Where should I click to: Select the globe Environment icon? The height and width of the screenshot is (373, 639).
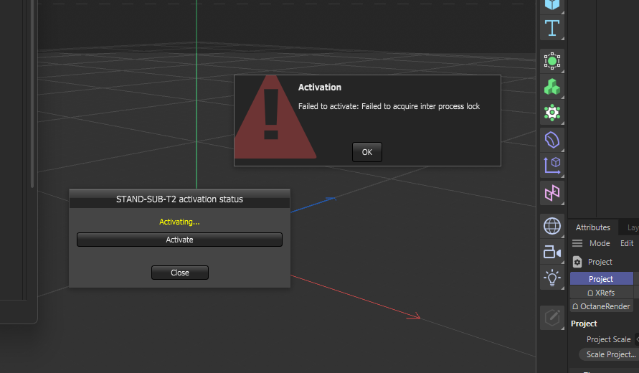(x=552, y=226)
